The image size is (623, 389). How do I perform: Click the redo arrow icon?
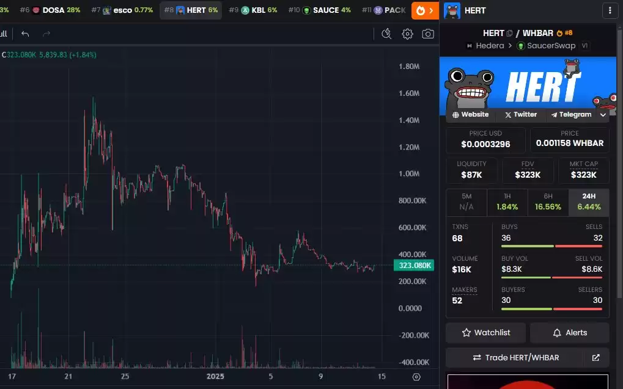46,34
